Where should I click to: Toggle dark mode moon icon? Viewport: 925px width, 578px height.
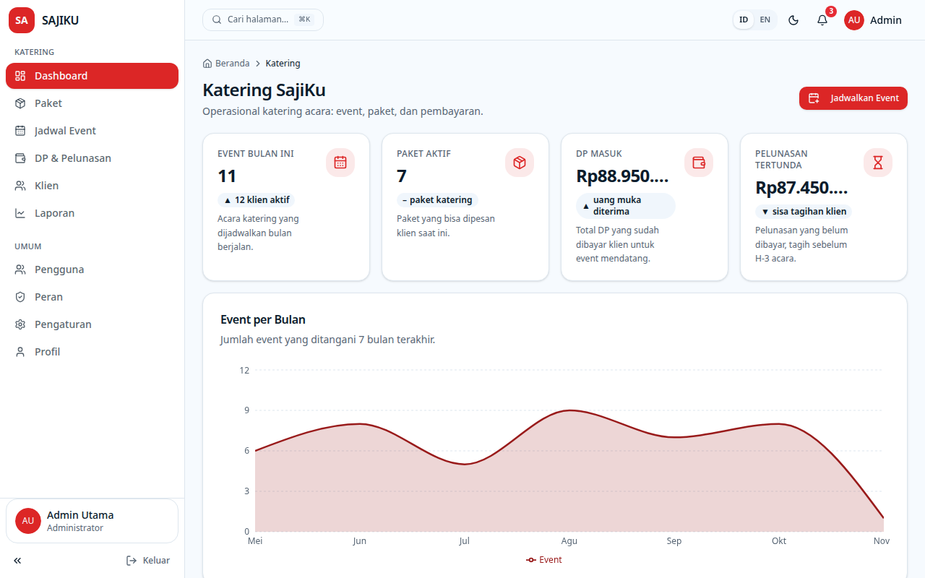(793, 20)
